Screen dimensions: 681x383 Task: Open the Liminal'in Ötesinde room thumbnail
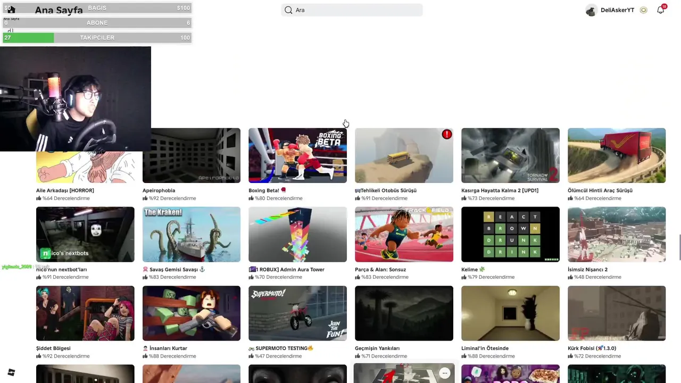point(510,313)
